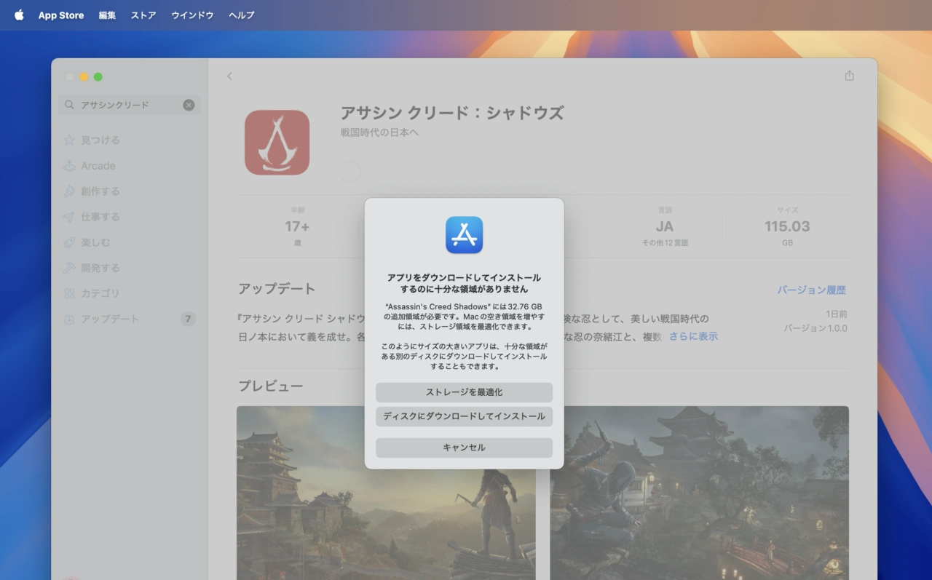Click the JA language info

[664, 226]
